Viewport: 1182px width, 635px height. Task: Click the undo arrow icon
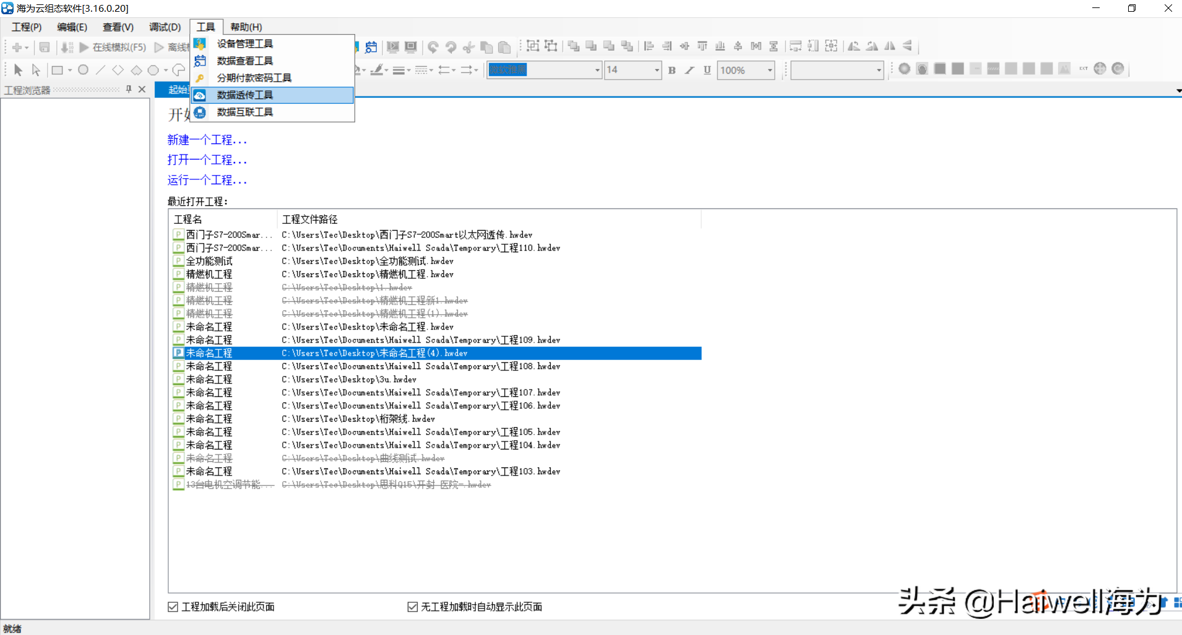pos(433,47)
